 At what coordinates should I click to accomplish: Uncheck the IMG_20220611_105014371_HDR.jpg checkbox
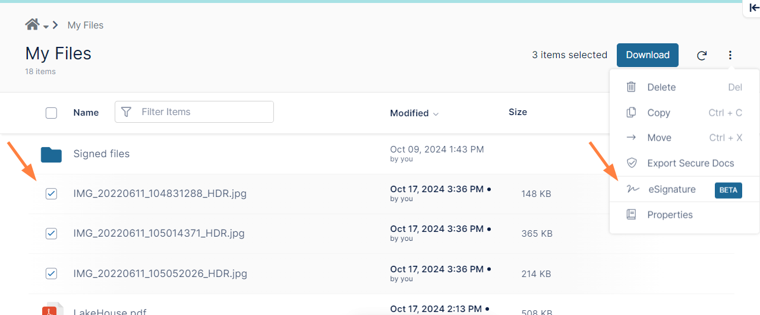51,233
